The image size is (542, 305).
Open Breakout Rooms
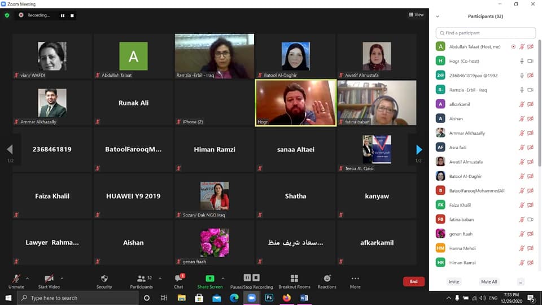tap(294, 279)
